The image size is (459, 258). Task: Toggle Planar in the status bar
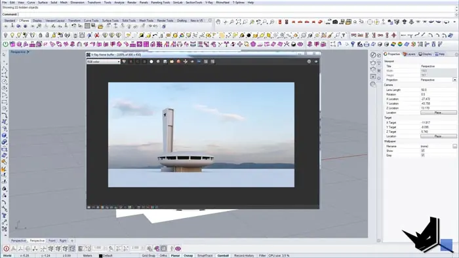point(175,255)
